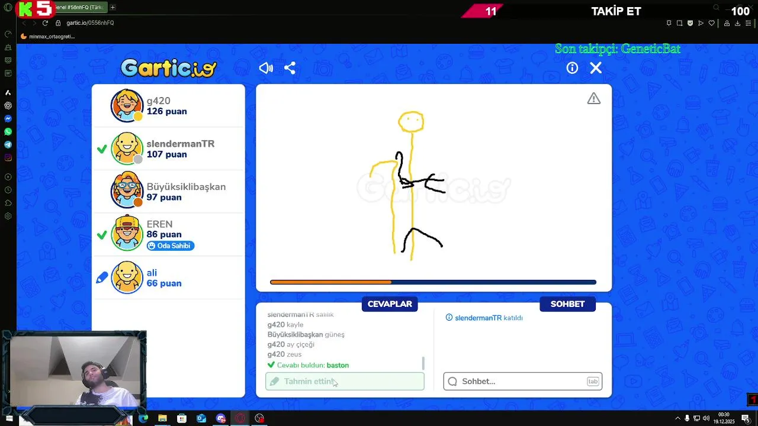Image resolution: width=758 pixels, height=426 pixels.
Task: Open sidebar history clock icon
Action: pyautogui.click(x=8, y=190)
